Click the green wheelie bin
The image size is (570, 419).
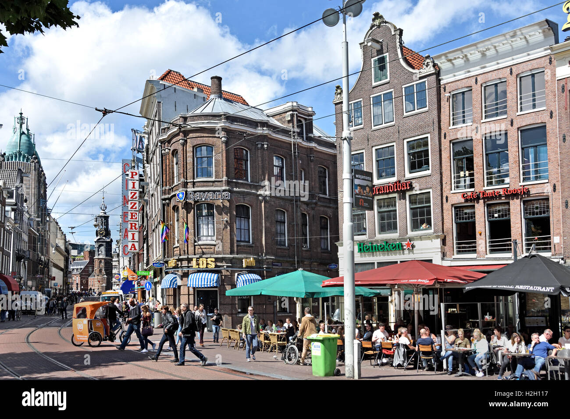pyautogui.click(x=324, y=355)
